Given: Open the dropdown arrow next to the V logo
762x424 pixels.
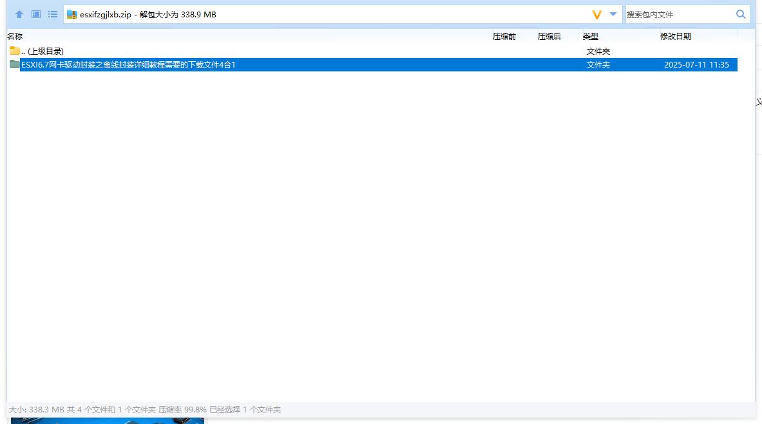Looking at the screenshot, I should tap(612, 14).
